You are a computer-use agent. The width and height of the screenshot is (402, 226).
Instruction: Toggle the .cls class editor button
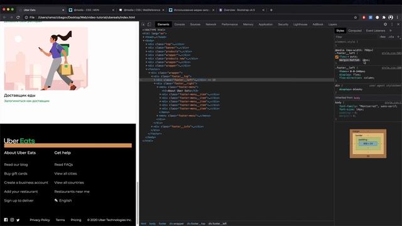pos(391,37)
